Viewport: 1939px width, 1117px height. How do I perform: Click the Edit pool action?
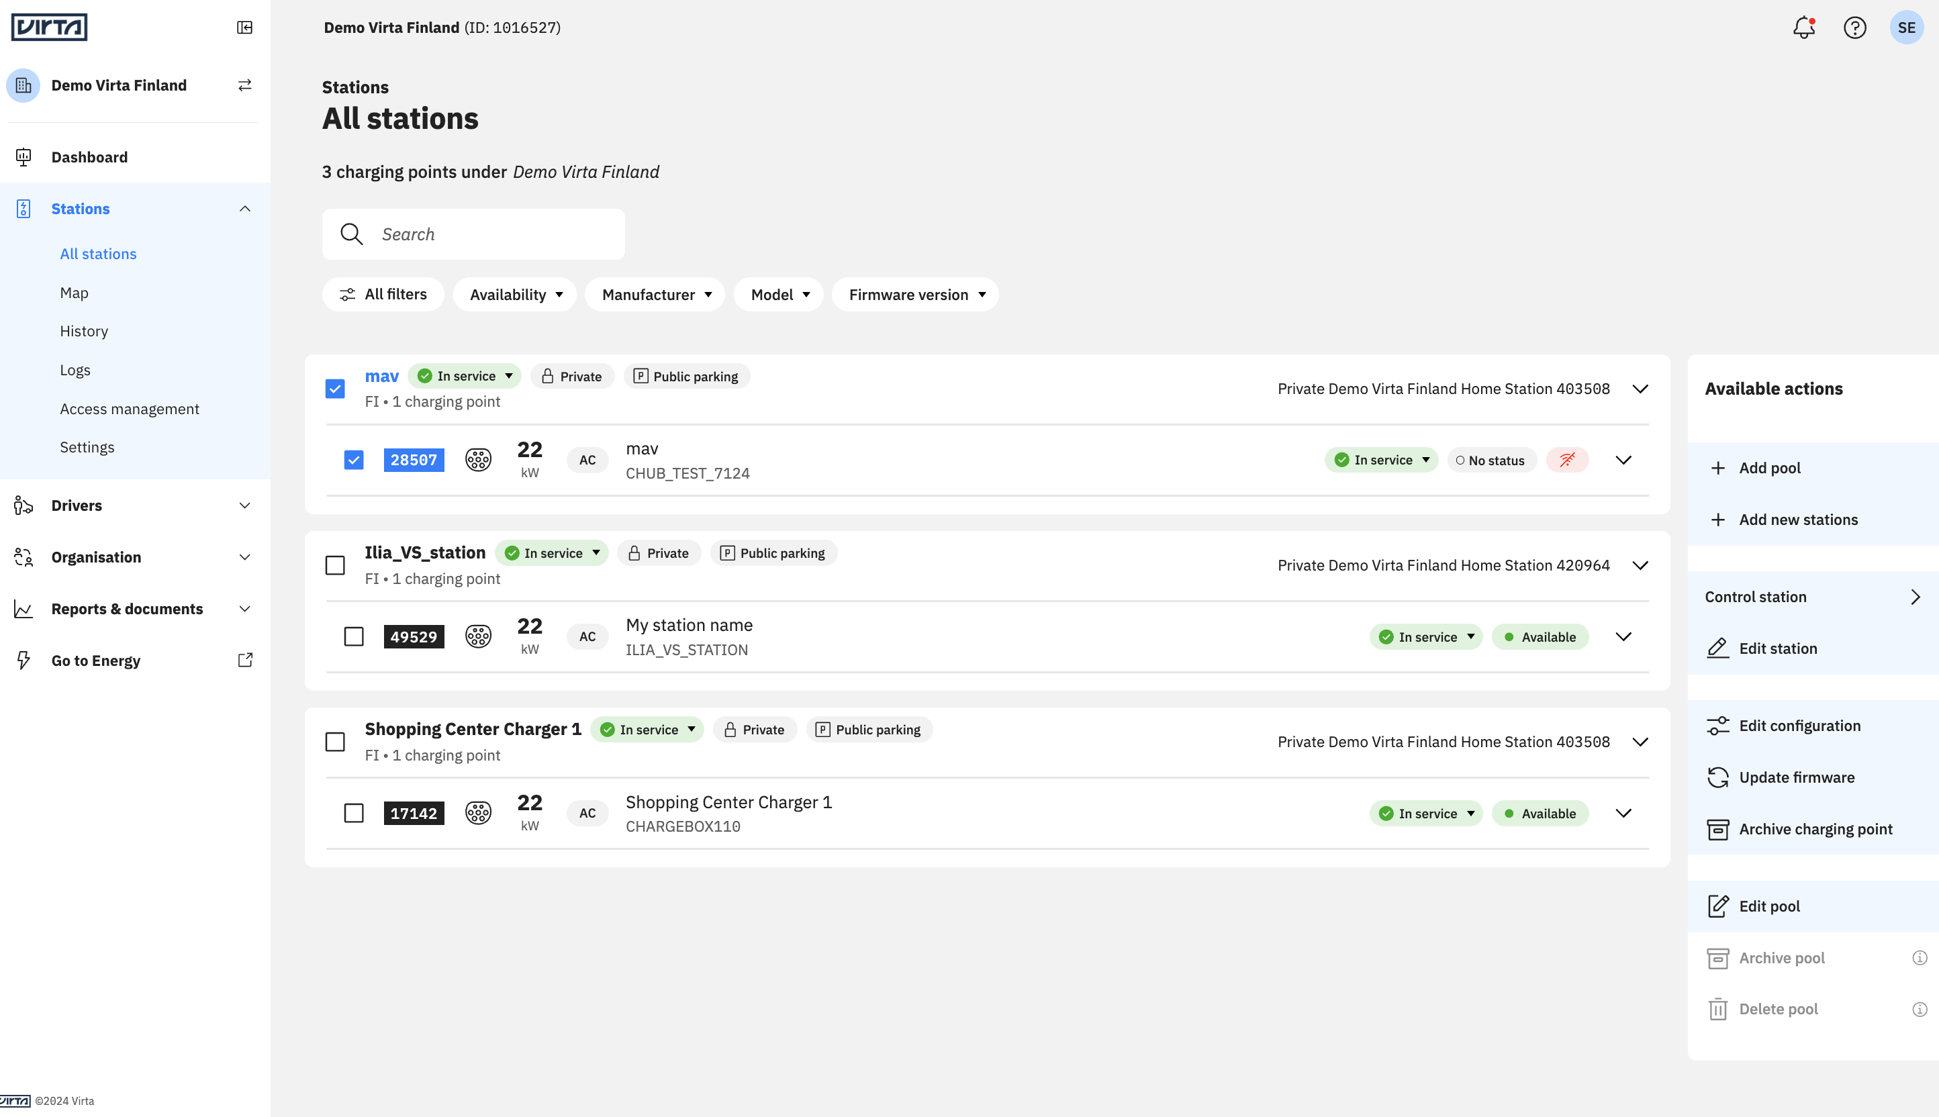(x=1813, y=906)
